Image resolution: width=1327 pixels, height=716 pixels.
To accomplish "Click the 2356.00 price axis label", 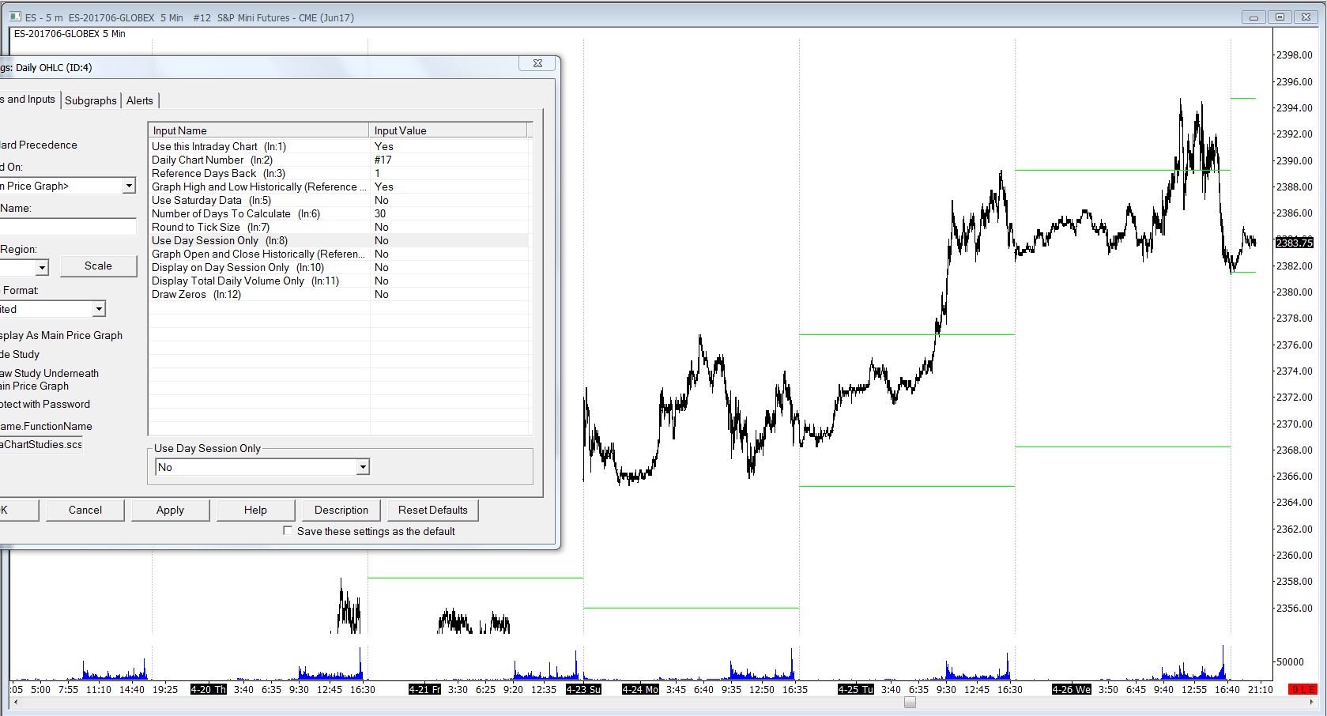I will pyautogui.click(x=1294, y=608).
